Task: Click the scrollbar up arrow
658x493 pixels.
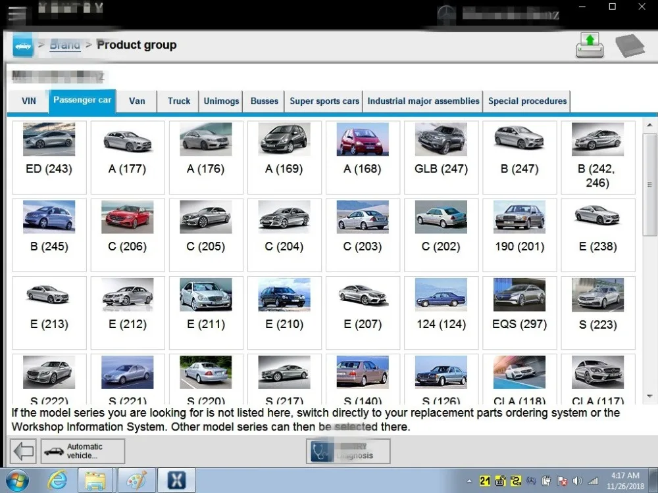Action: coord(649,126)
